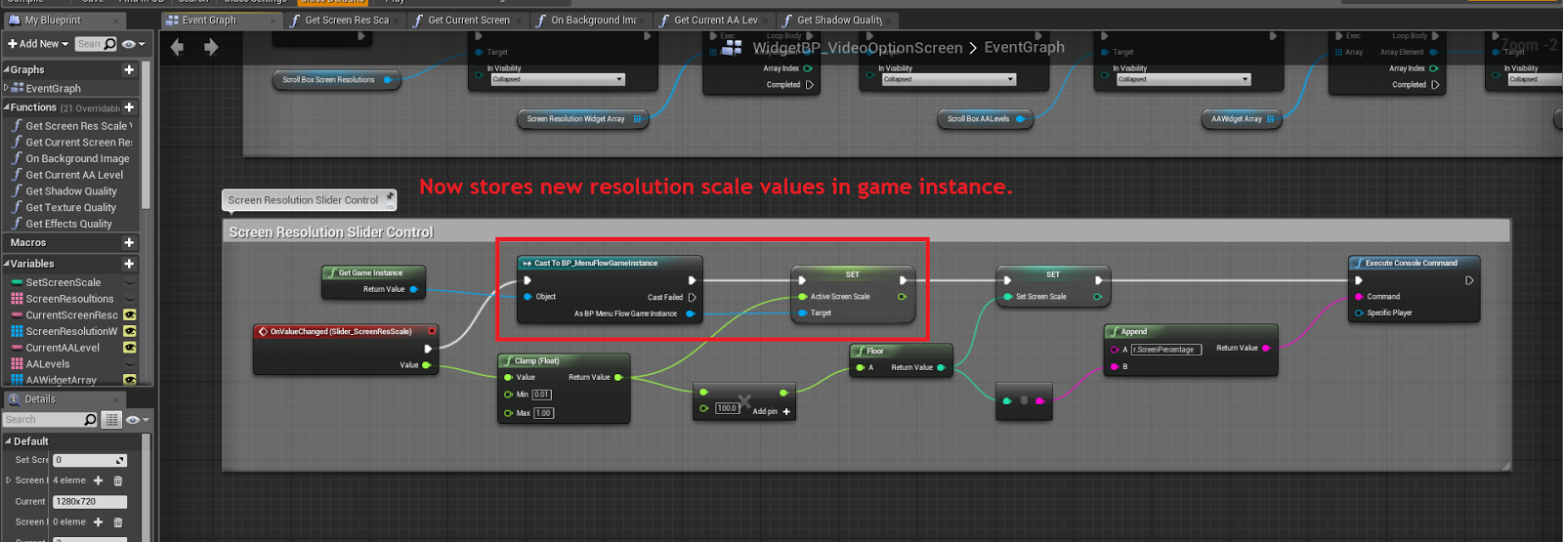Go back with the navigation back arrow
The width and height of the screenshot is (1563, 542).
[x=177, y=47]
